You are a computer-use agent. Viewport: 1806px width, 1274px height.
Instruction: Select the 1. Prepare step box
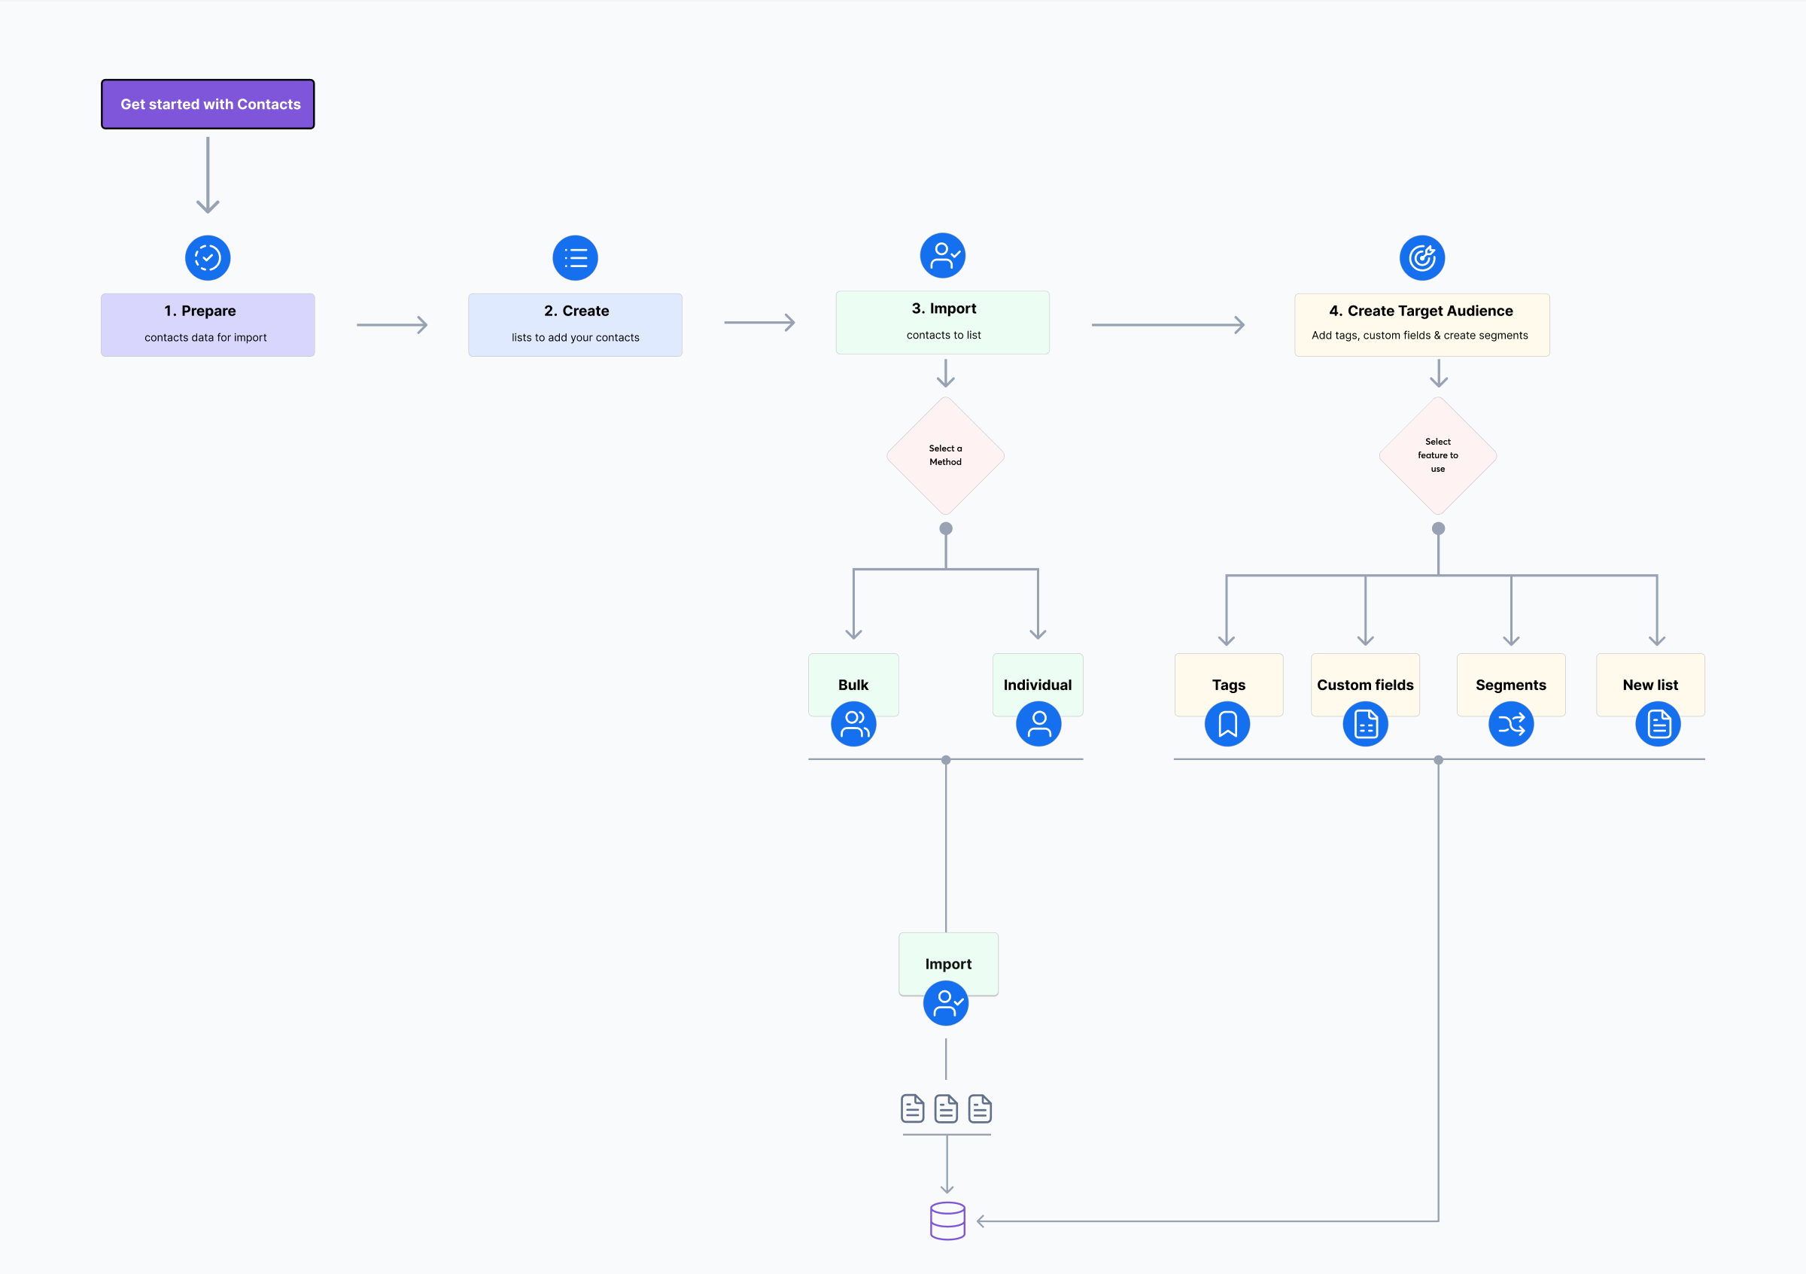click(x=207, y=324)
